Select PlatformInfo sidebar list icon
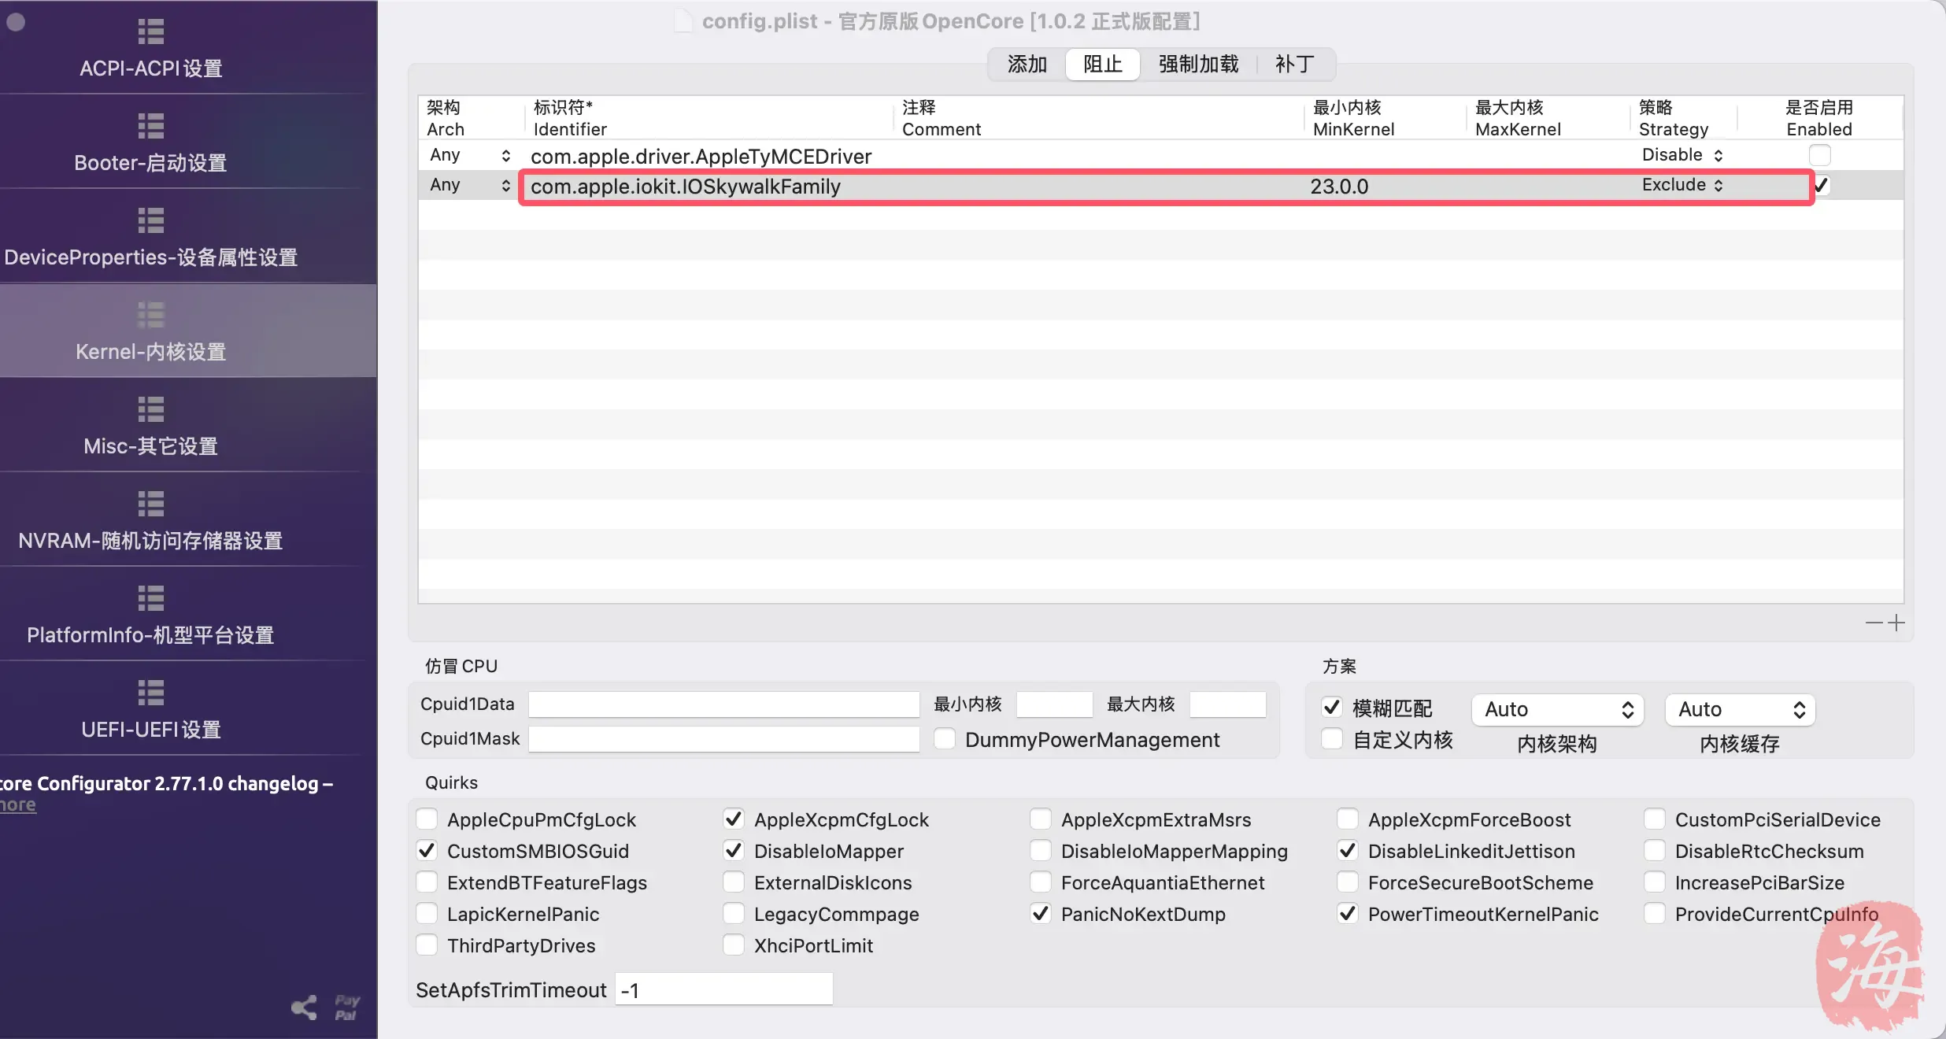The height and width of the screenshot is (1039, 1946). click(x=150, y=598)
